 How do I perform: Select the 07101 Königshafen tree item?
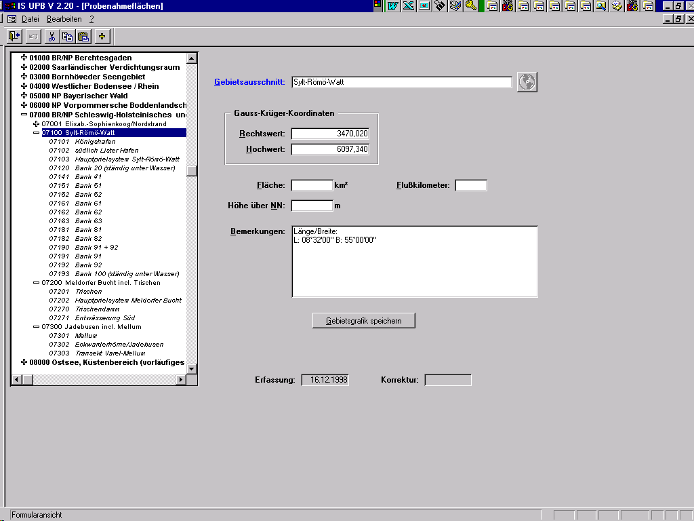tap(95, 142)
